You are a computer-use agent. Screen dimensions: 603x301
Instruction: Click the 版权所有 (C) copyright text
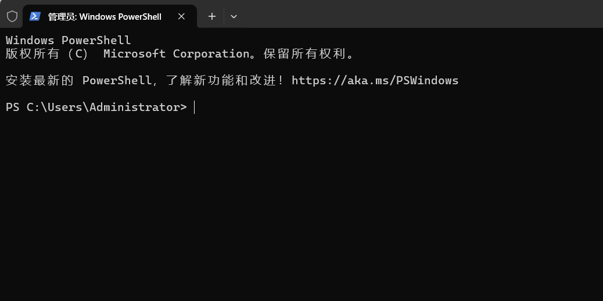[46, 54]
